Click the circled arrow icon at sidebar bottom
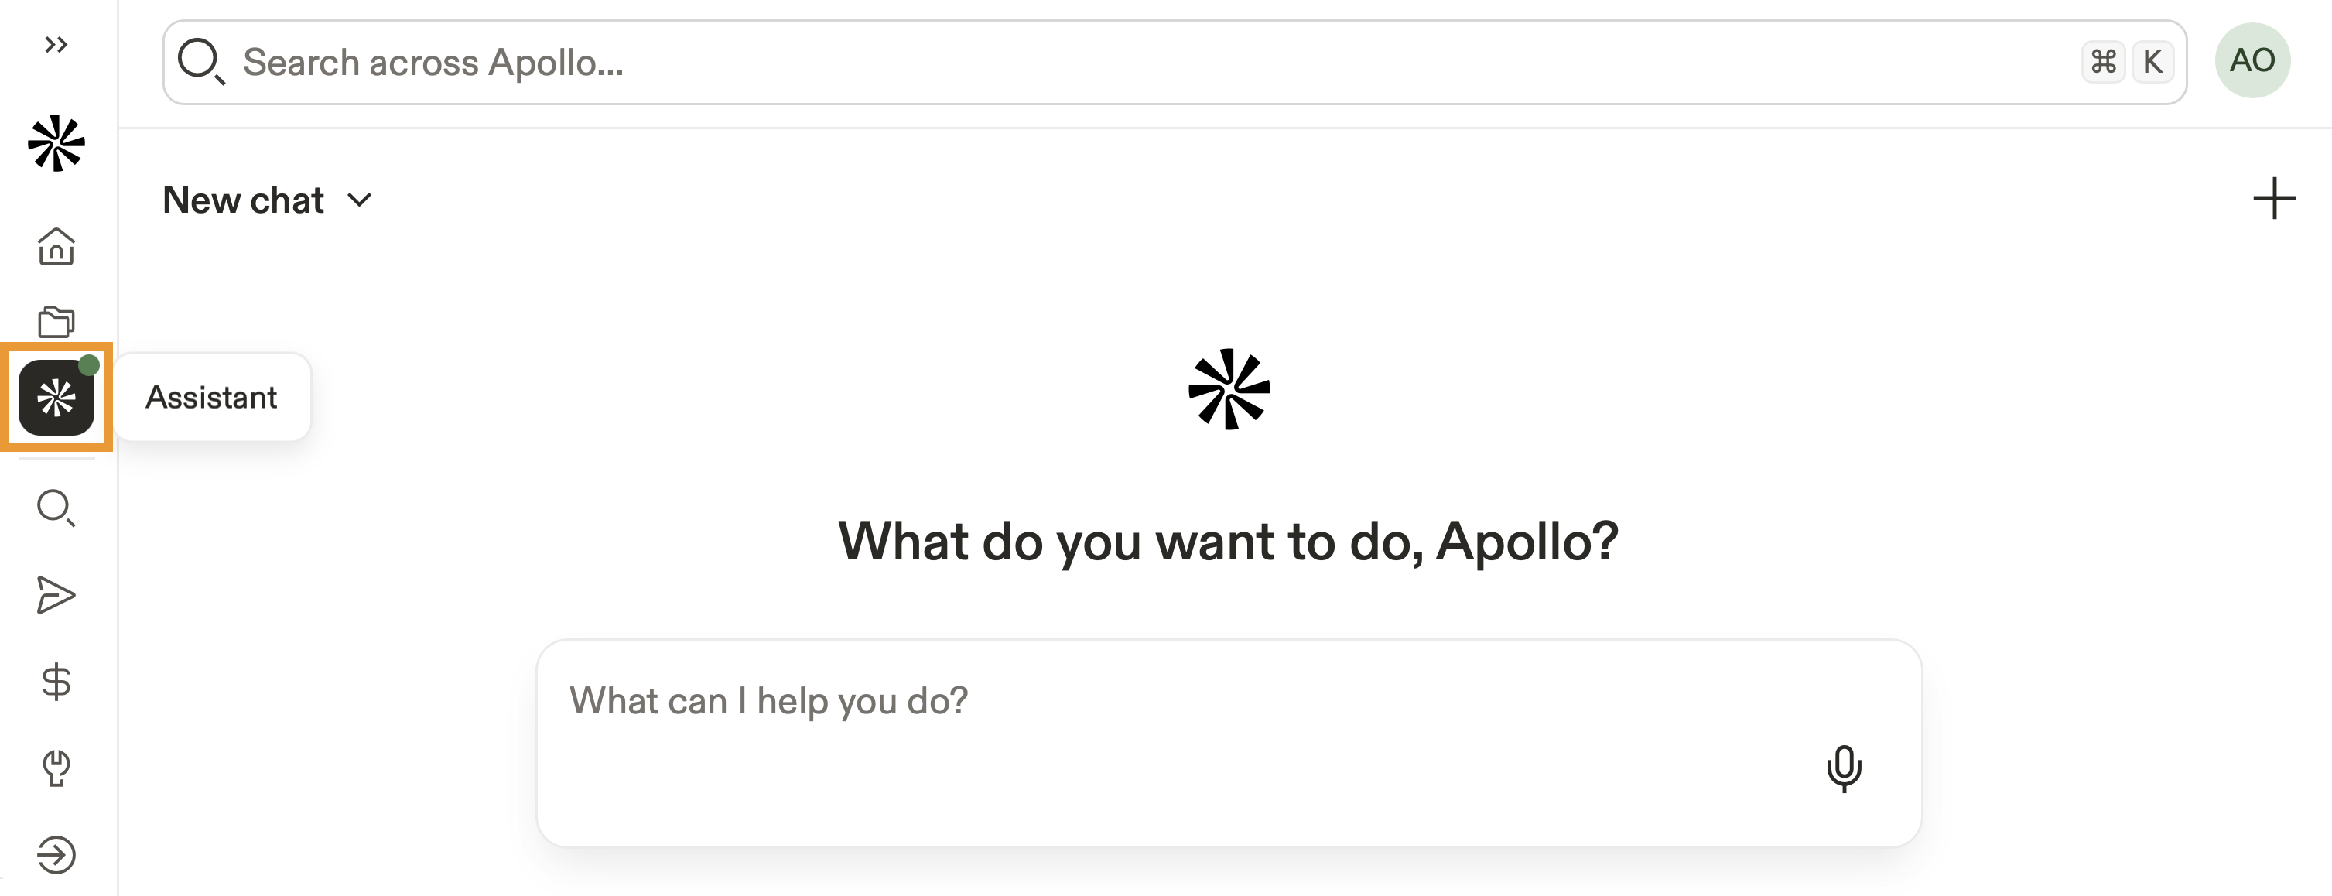The height and width of the screenshot is (896, 2332). pyautogui.click(x=56, y=854)
